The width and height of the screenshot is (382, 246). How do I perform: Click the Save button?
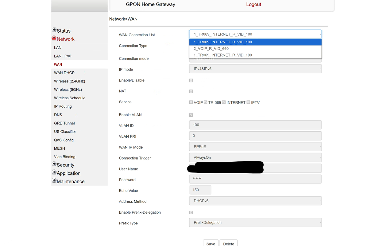(211, 244)
